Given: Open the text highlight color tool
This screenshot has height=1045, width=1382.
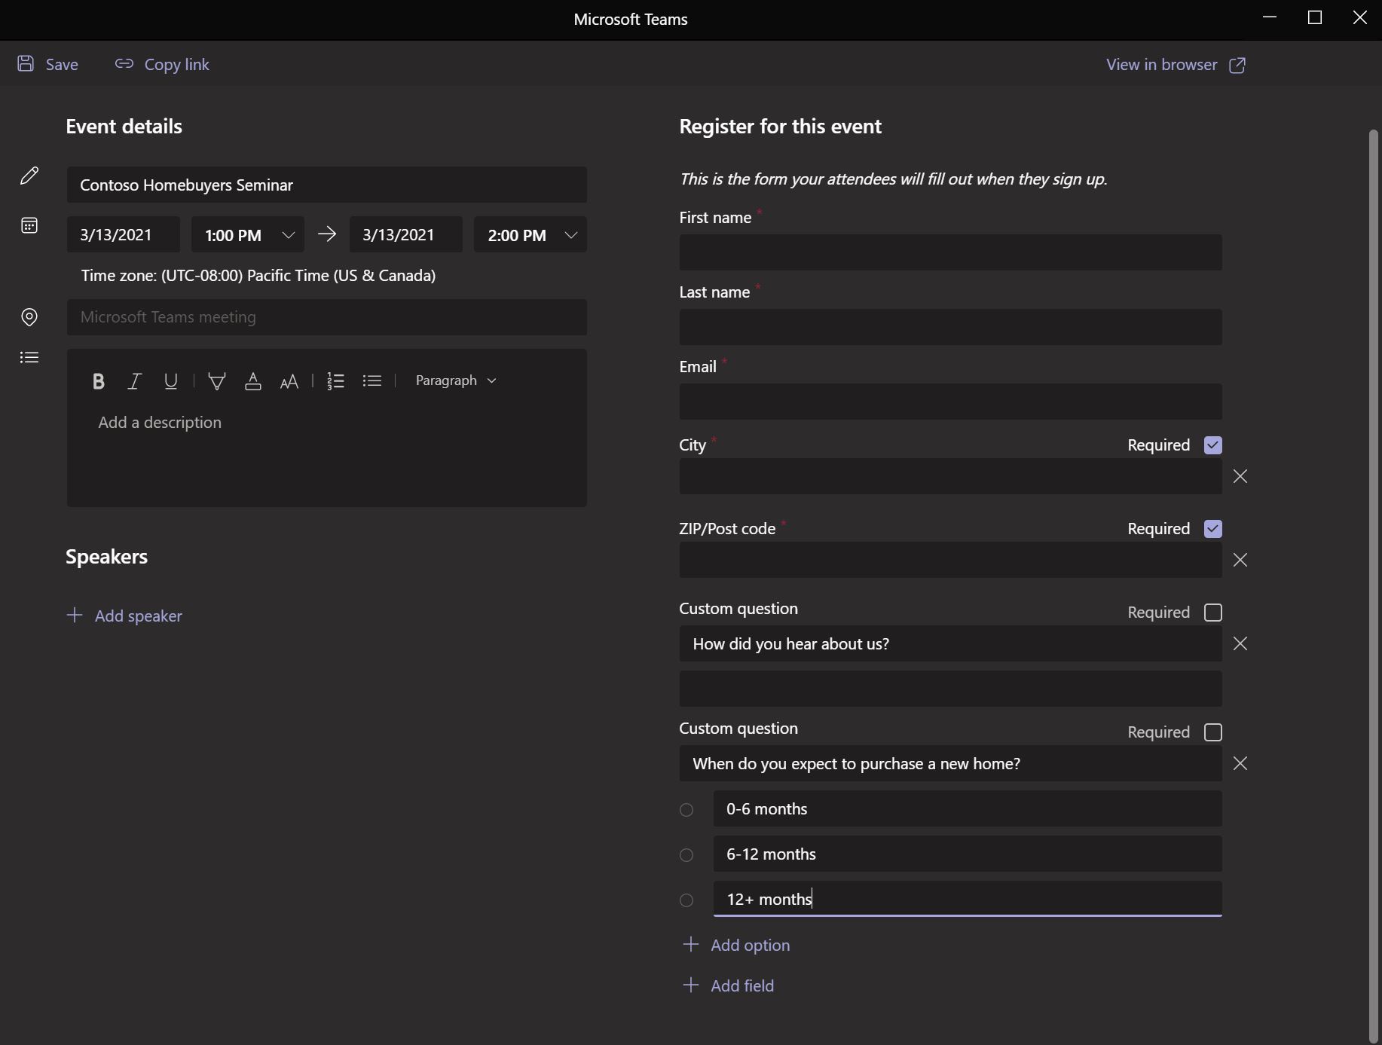Looking at the screenshot, I should 217,381.
